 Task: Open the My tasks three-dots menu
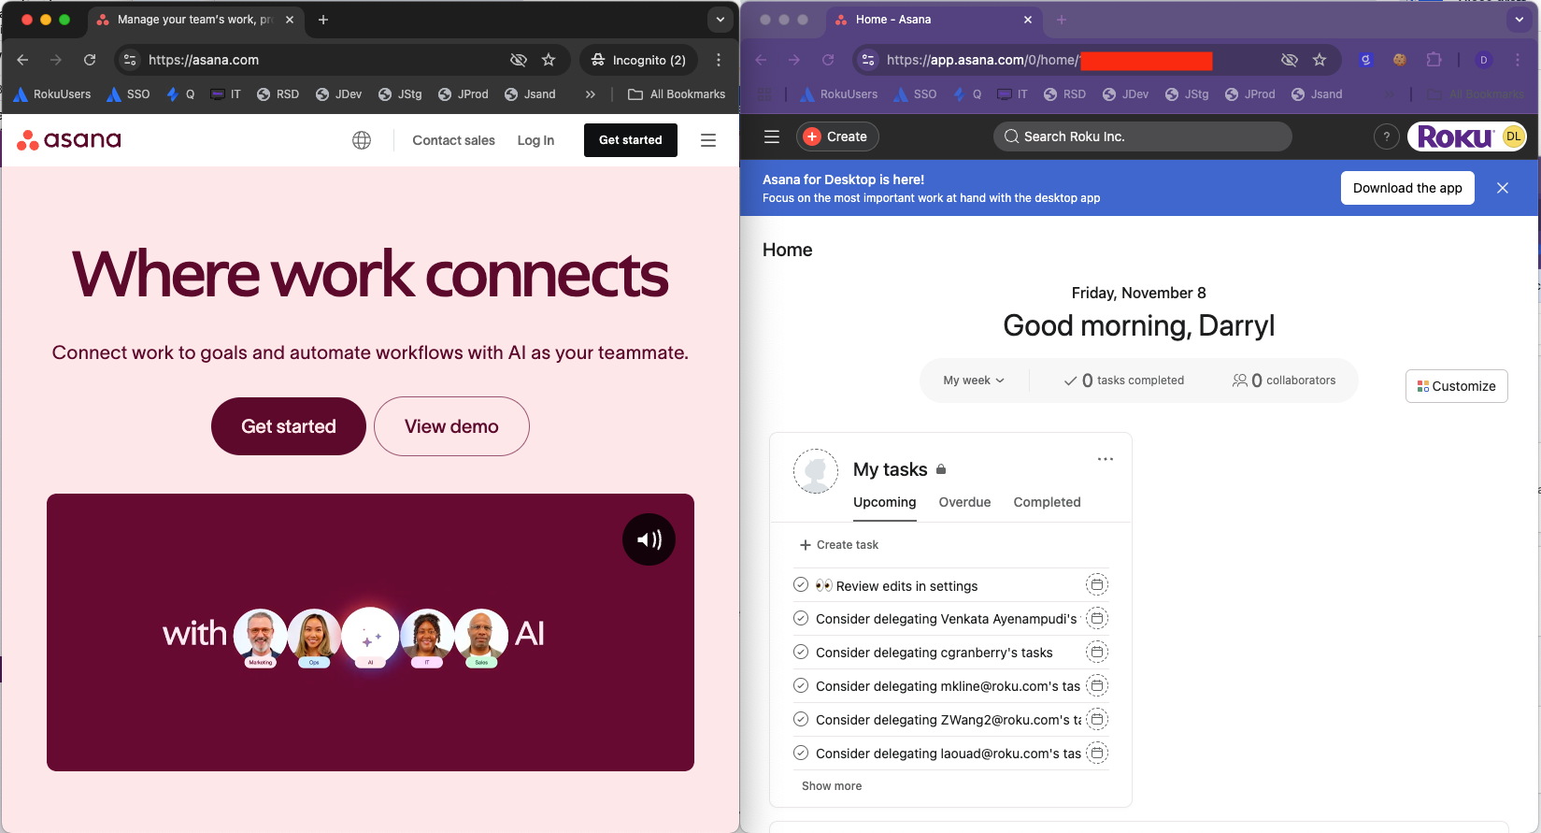pyautogui.click(x=1106, y=459)
